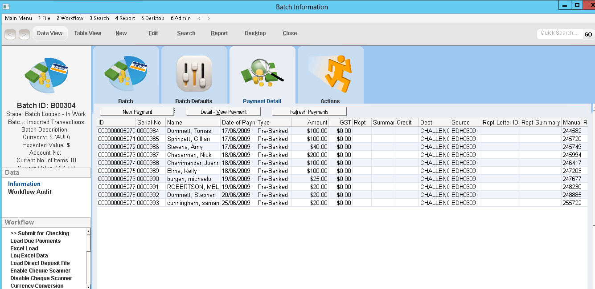Select Workflow Audit in Data panel
The height and width of the screenshot is (289, 595).
click(30, 192)
